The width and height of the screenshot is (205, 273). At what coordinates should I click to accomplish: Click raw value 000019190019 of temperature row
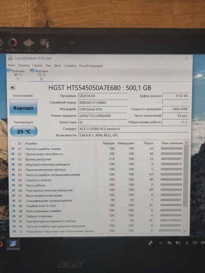171,220
